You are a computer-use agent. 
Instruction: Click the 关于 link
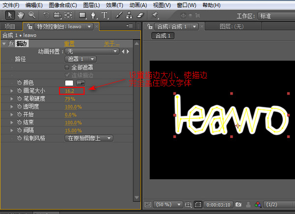[x=112, y=44]
